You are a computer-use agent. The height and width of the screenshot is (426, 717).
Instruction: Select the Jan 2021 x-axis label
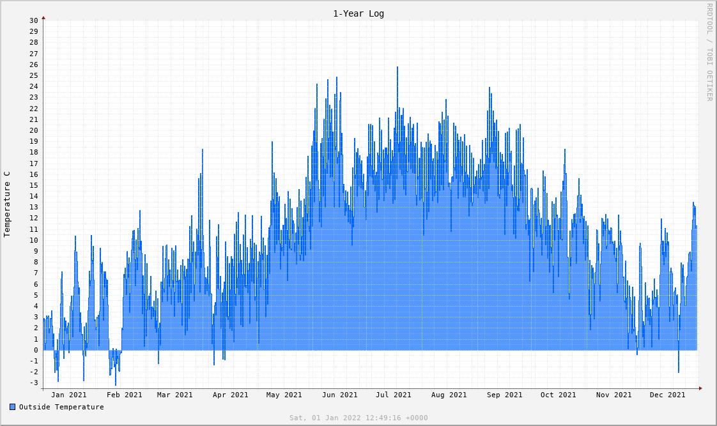69,395
